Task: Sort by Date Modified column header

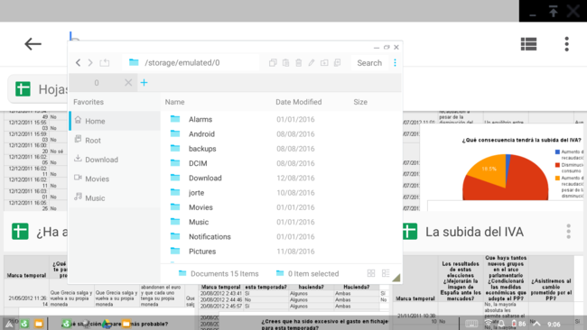Action: pyautogui.click(x=298, y=102)
